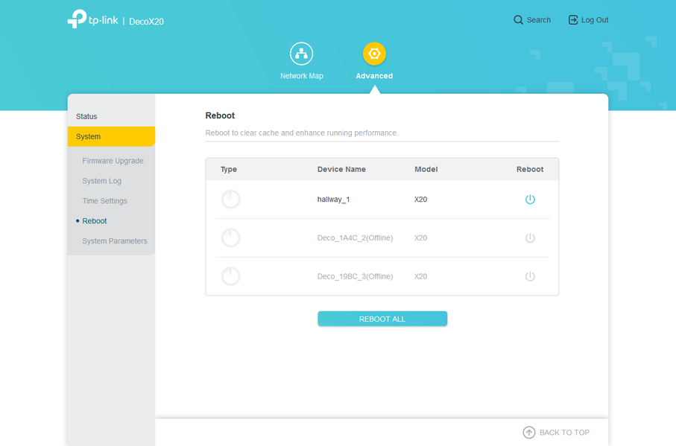Image resolution: width=676 pixels, height=446 pixels.
Task: Click the Reboot column header
Action: 530,169
